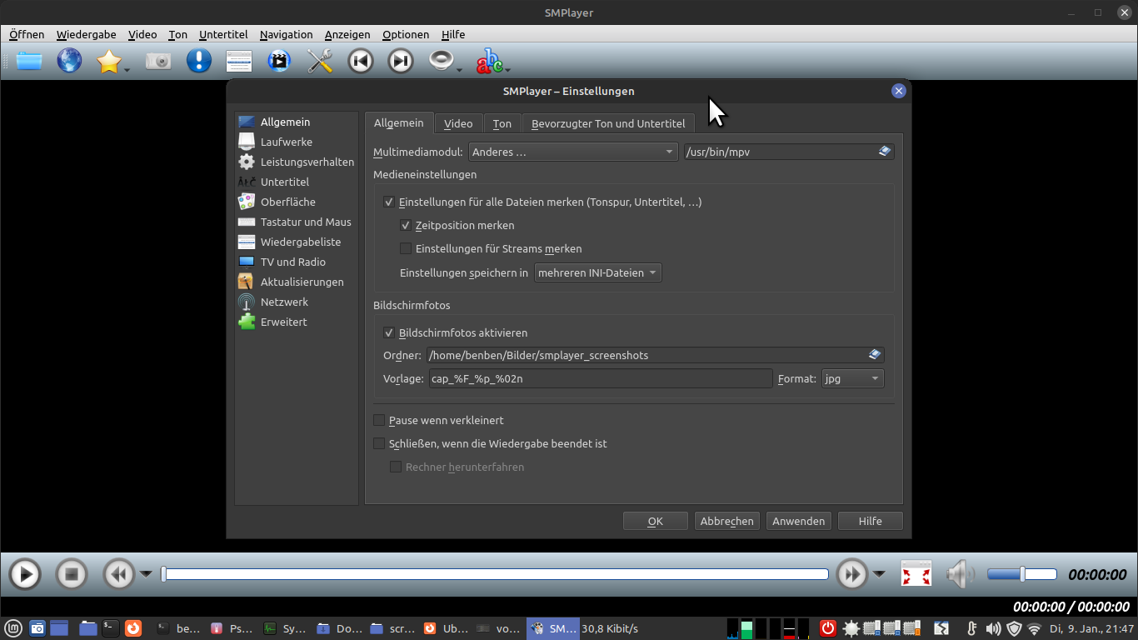Confirm settings with OK button
Screen dimensions: 1138x640
click(656, 521)
